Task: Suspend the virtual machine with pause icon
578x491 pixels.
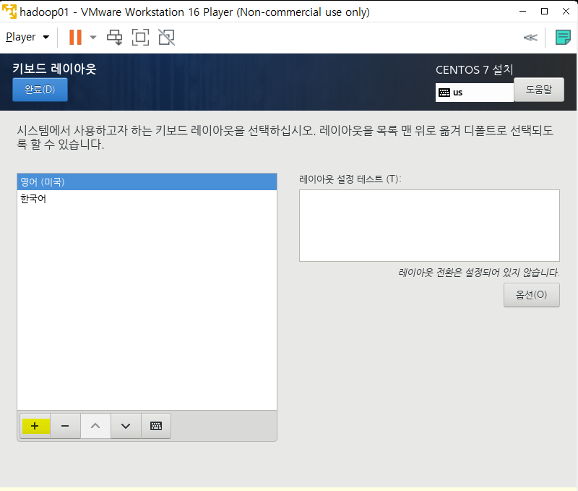Action: point(76,38)
